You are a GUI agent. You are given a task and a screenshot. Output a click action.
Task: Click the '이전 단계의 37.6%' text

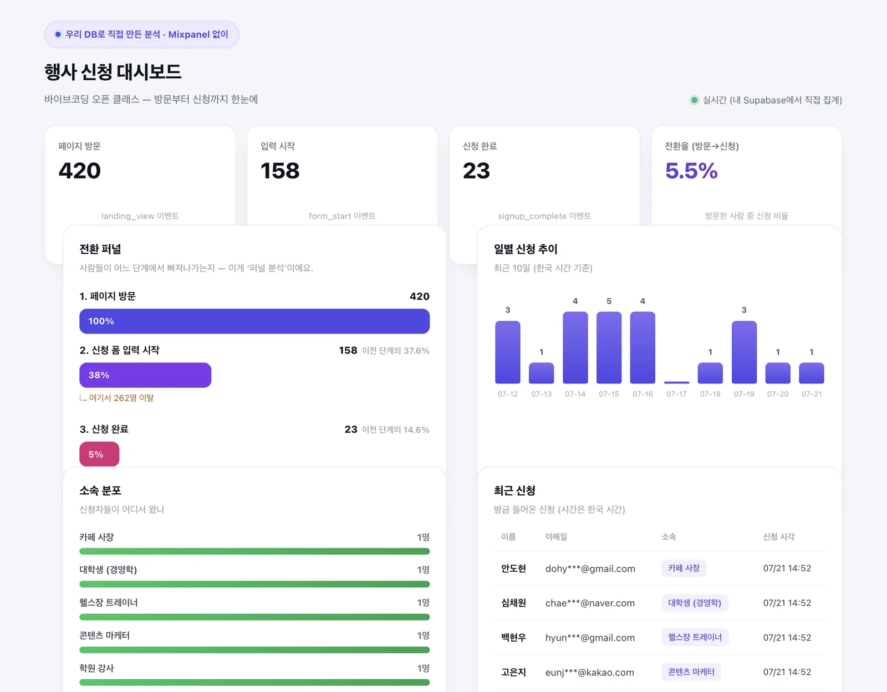point(396,351)
